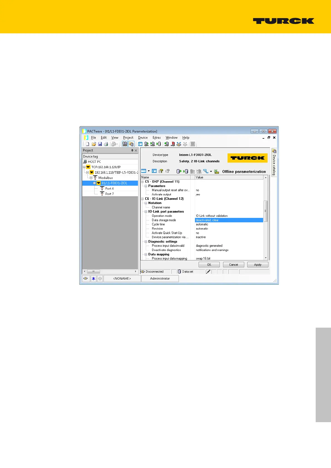
Task: Open the dropdown arrow next to copy icon
Action: [x=117, y=144]
